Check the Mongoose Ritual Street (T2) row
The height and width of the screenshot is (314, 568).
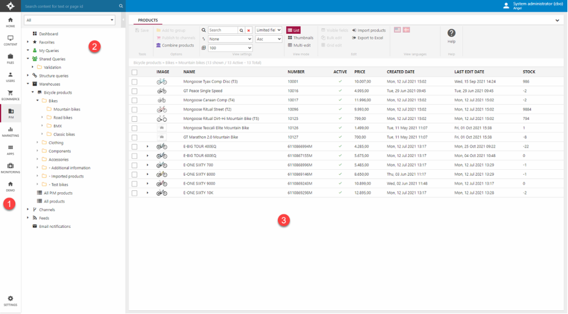pyautogui.click(x=134, y=110)
